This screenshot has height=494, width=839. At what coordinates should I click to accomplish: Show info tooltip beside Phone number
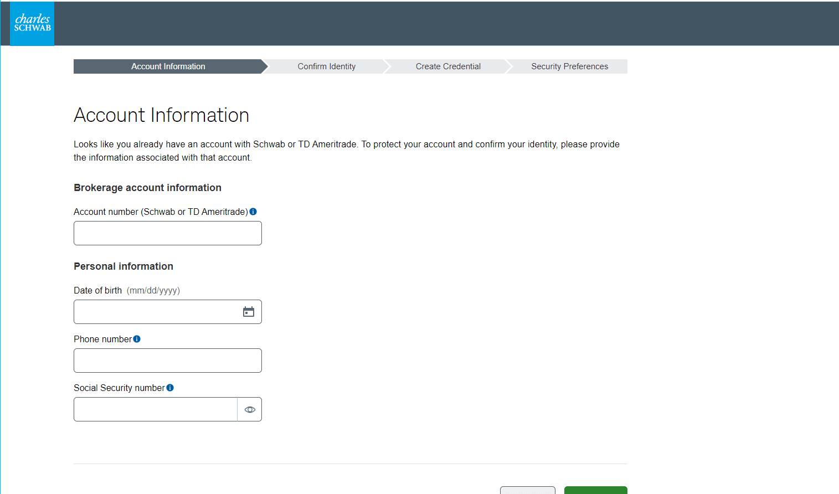point(137,339)
